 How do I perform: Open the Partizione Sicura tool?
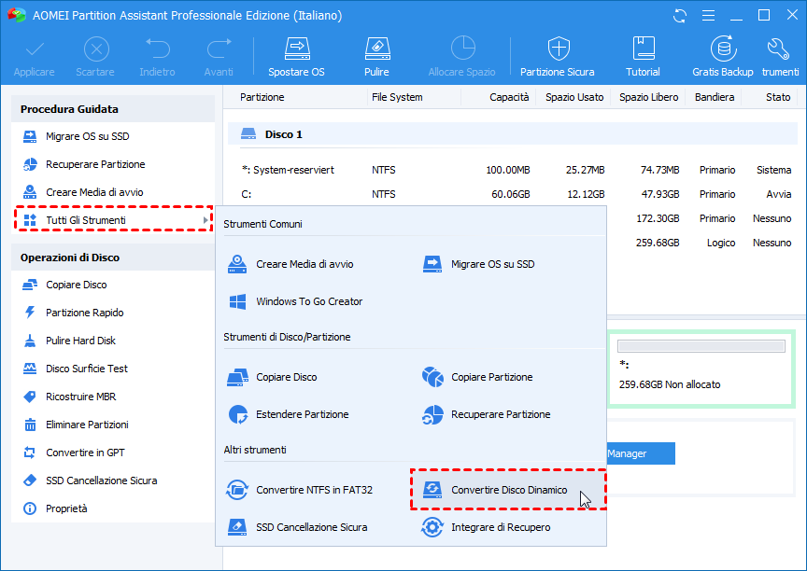tap(558, 57)
